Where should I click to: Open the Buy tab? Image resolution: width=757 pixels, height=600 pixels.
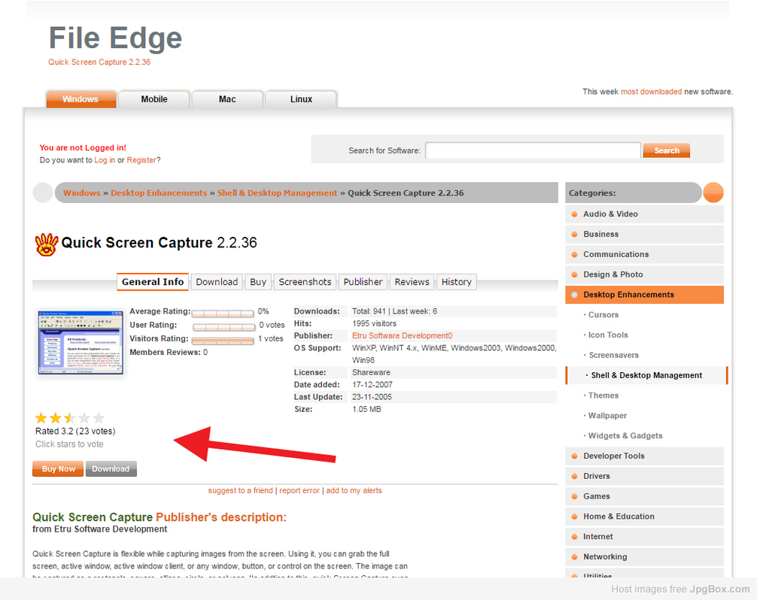point(258,282)
